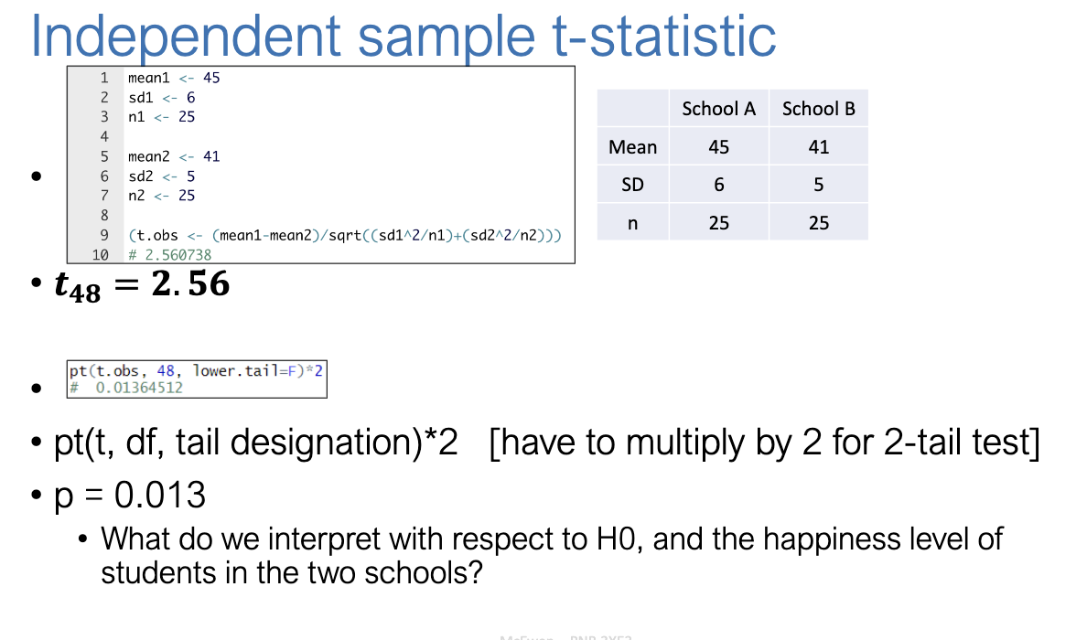
Task: Click the "School A" table header
Action: (x=719, y=109)
